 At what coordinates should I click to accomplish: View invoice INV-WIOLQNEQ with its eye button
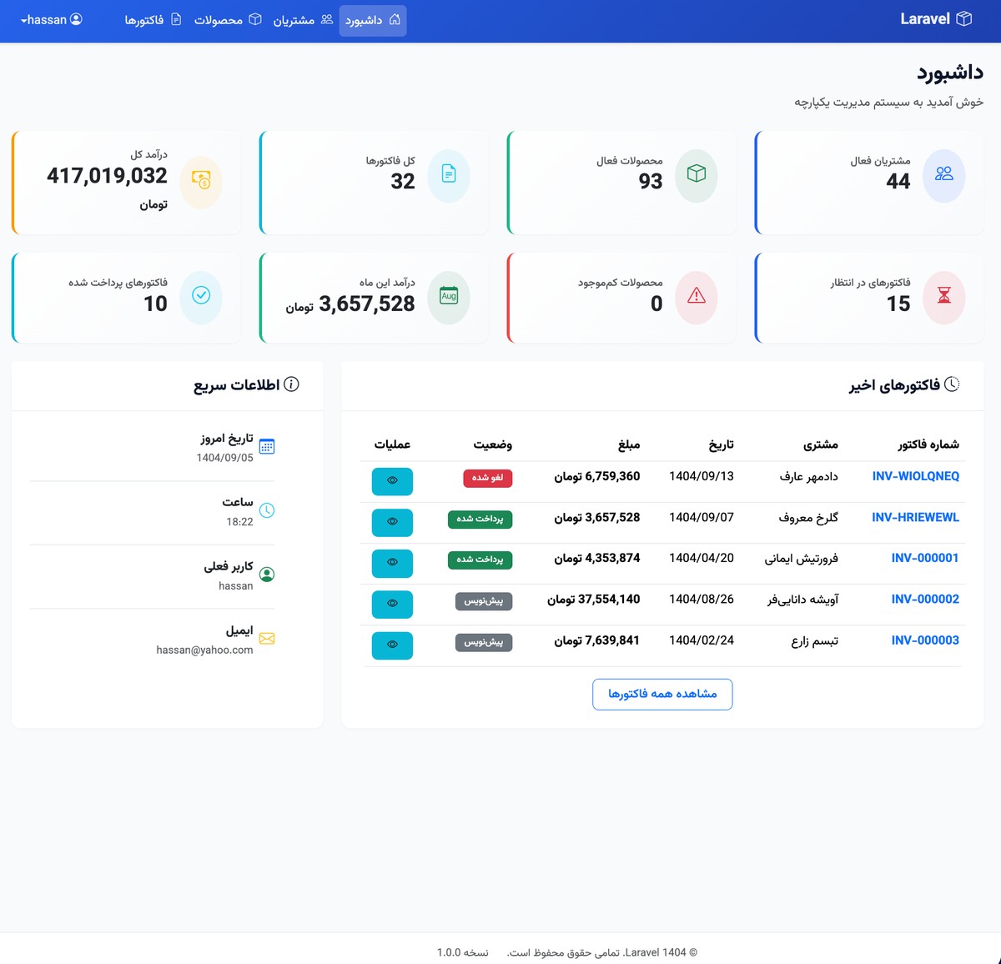click(x=392, y=481)
